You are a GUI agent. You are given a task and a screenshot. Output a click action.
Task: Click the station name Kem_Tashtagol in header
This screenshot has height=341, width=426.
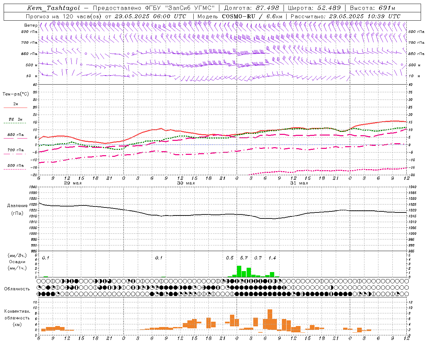tap(54, 8)
